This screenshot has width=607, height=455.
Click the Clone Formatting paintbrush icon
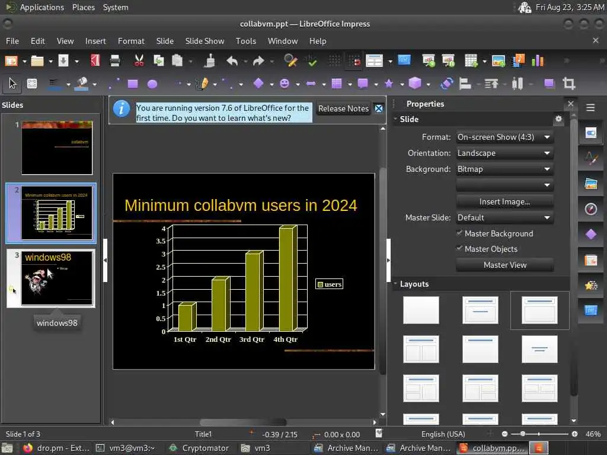pyautogui.click(x=210, y=61)
